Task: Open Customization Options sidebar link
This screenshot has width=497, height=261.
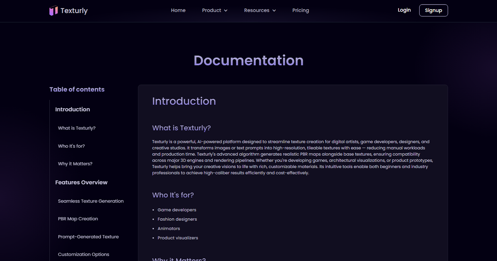Action: pyautogui.click(x=84, y=254)
